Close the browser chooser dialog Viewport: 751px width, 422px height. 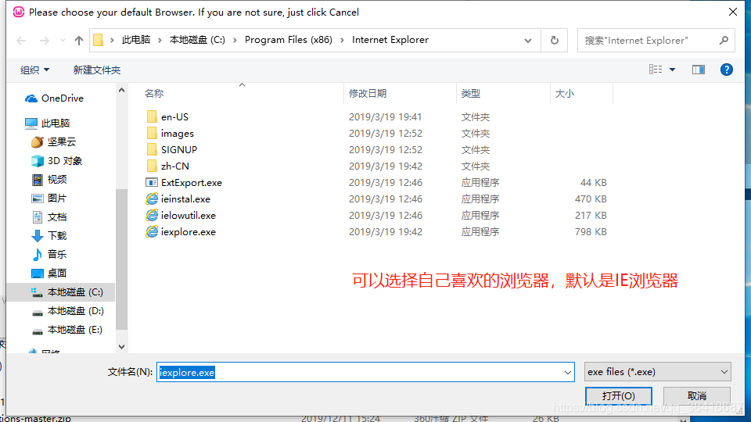coord(733,12)
